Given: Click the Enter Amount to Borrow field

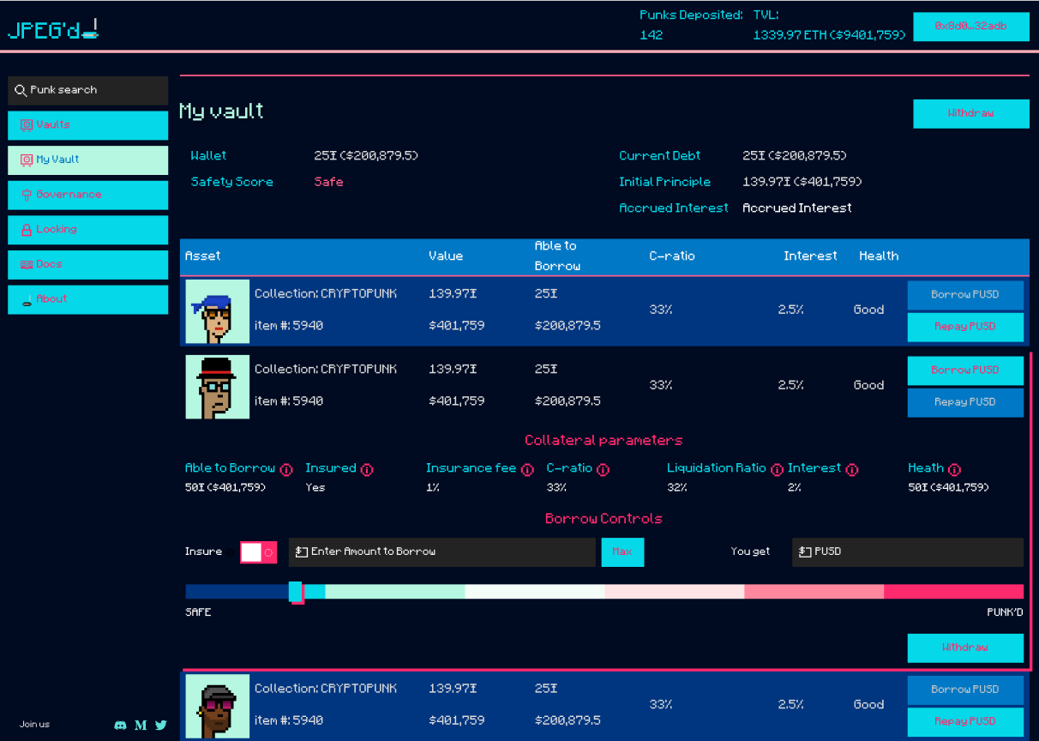Looking at the screenshot, I should click(x=441, y=552).
